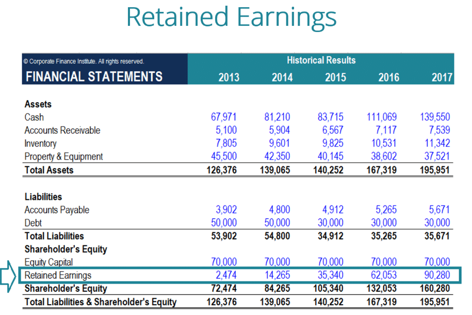
Task: Pick the 2015 Cash value 83,715
Action: click(x=331, y=117)
